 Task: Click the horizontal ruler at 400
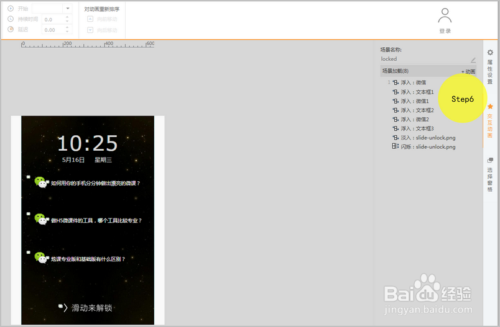[109, 44]
